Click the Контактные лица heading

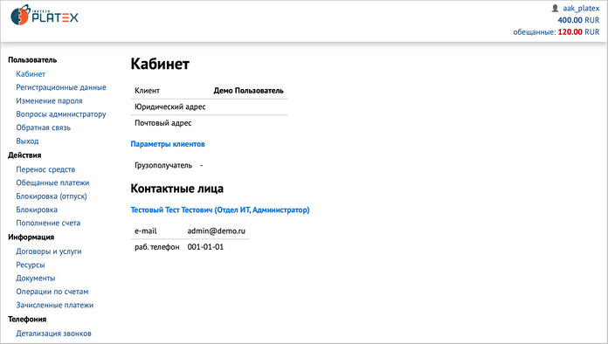[x=176, y=189]
